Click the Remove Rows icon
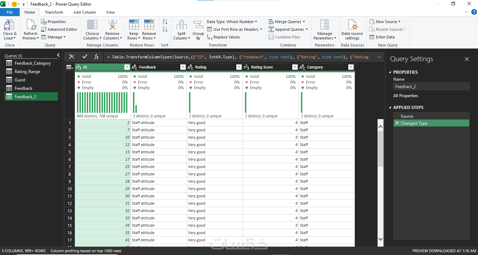This screenshot has width=478, height=255. point(149,25)
